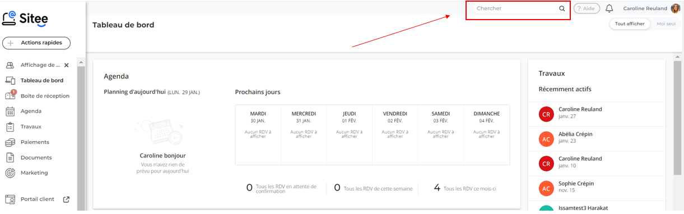Click the search magnifier icon

(562, 8)
